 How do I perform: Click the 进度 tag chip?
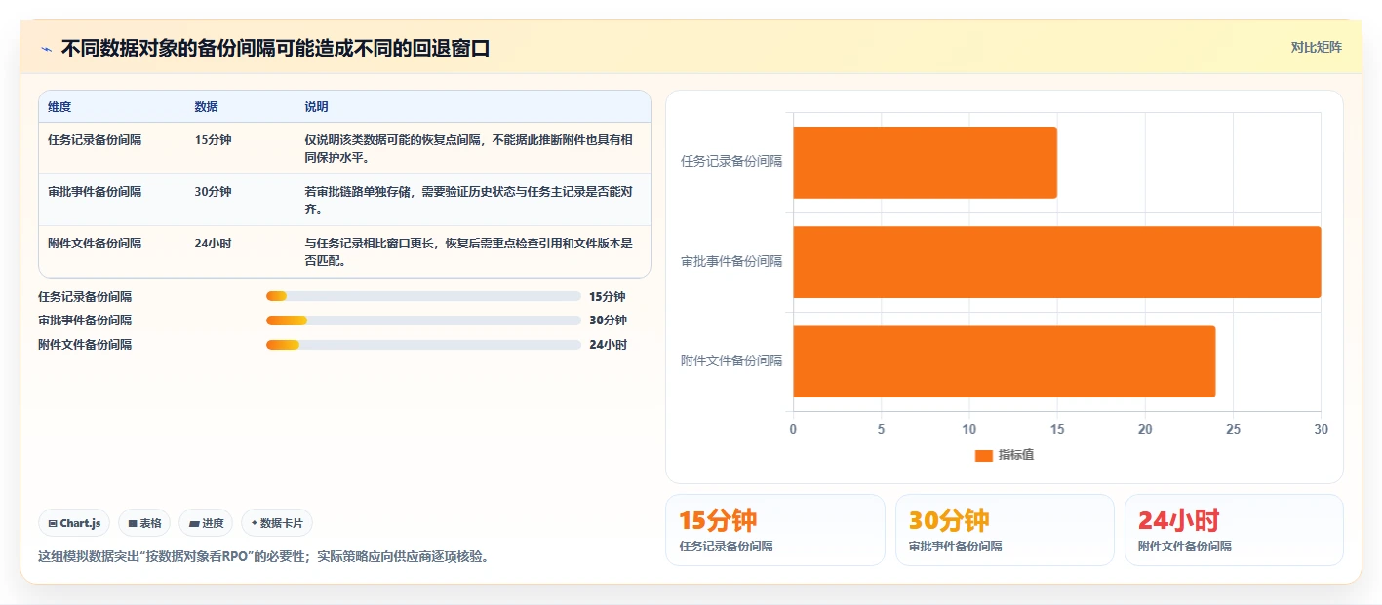coord(206,523)
